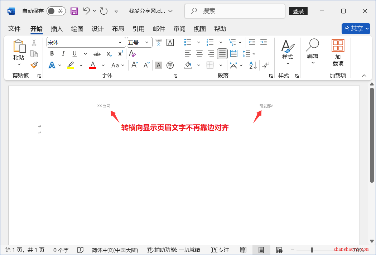The image size is (376, 255).
Task: Open the 样式 styles gallery
Action: [288, 52]
